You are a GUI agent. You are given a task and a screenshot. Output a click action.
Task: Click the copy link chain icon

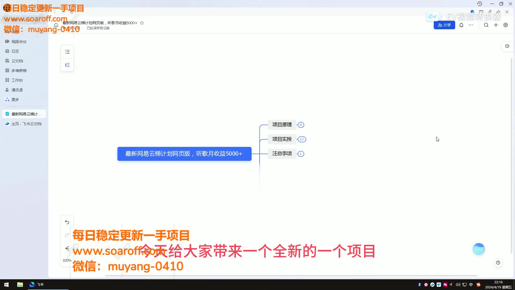[490, 12]
